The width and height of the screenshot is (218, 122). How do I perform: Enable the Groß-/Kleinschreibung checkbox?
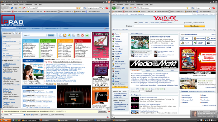tap(50, 115)
